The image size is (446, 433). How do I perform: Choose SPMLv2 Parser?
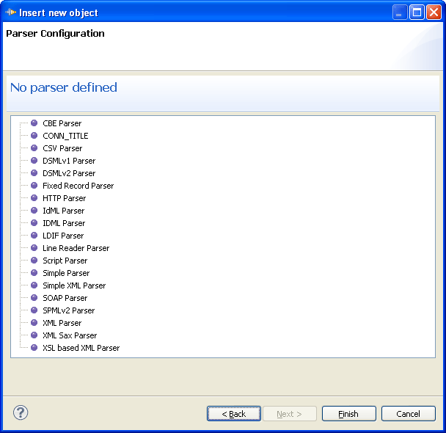pyautogui.click(x=69, y=310)
